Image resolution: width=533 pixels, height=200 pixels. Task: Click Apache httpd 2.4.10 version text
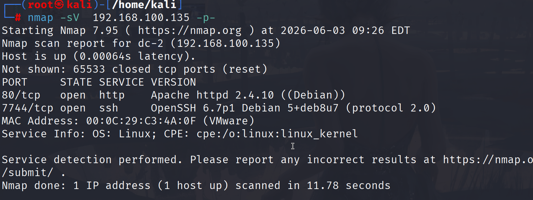coord(212,95)
